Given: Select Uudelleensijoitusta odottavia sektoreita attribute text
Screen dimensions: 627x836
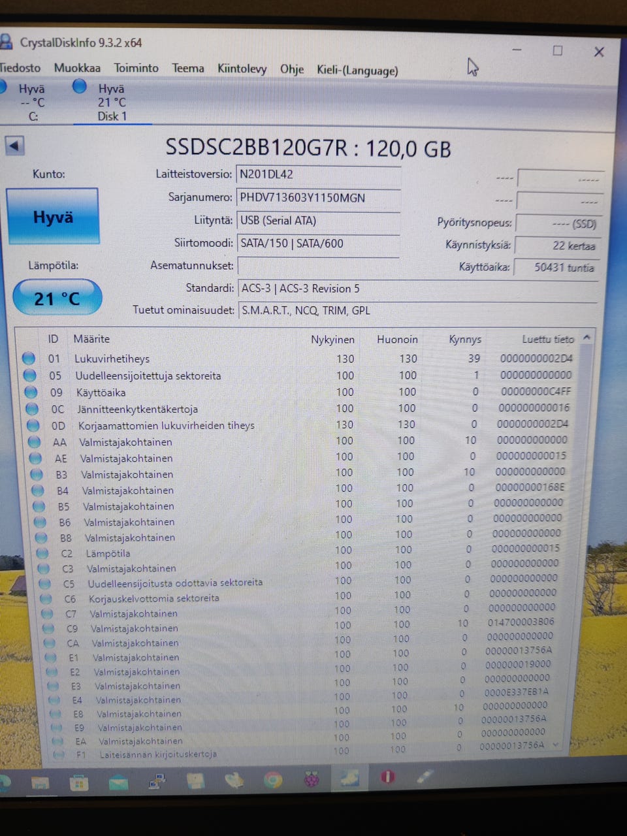Looking at the screenshot, I should (175, 583).
